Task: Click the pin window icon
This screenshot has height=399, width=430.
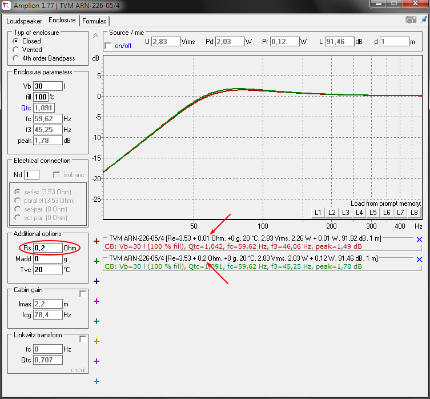Action: coord(424,20)
